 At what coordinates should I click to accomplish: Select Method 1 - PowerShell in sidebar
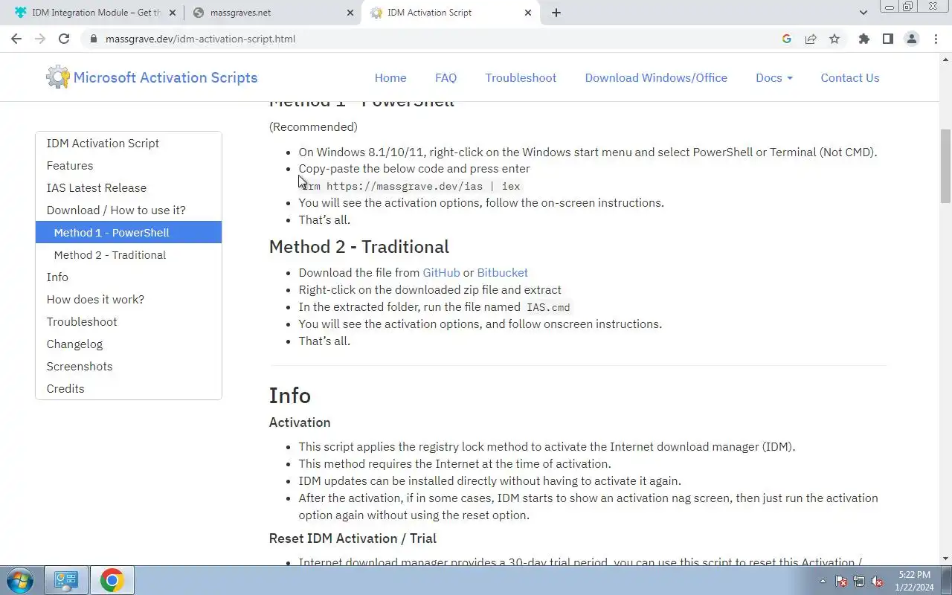coord(129,232)
